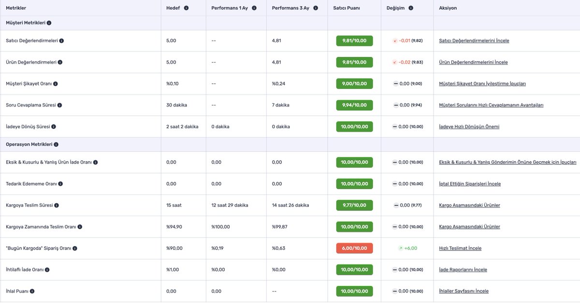580x303 pixels.
Task: Open Müşteri Sorularını Hızlı Cevaplamanın Avantajları link
Action: (491, 105)
